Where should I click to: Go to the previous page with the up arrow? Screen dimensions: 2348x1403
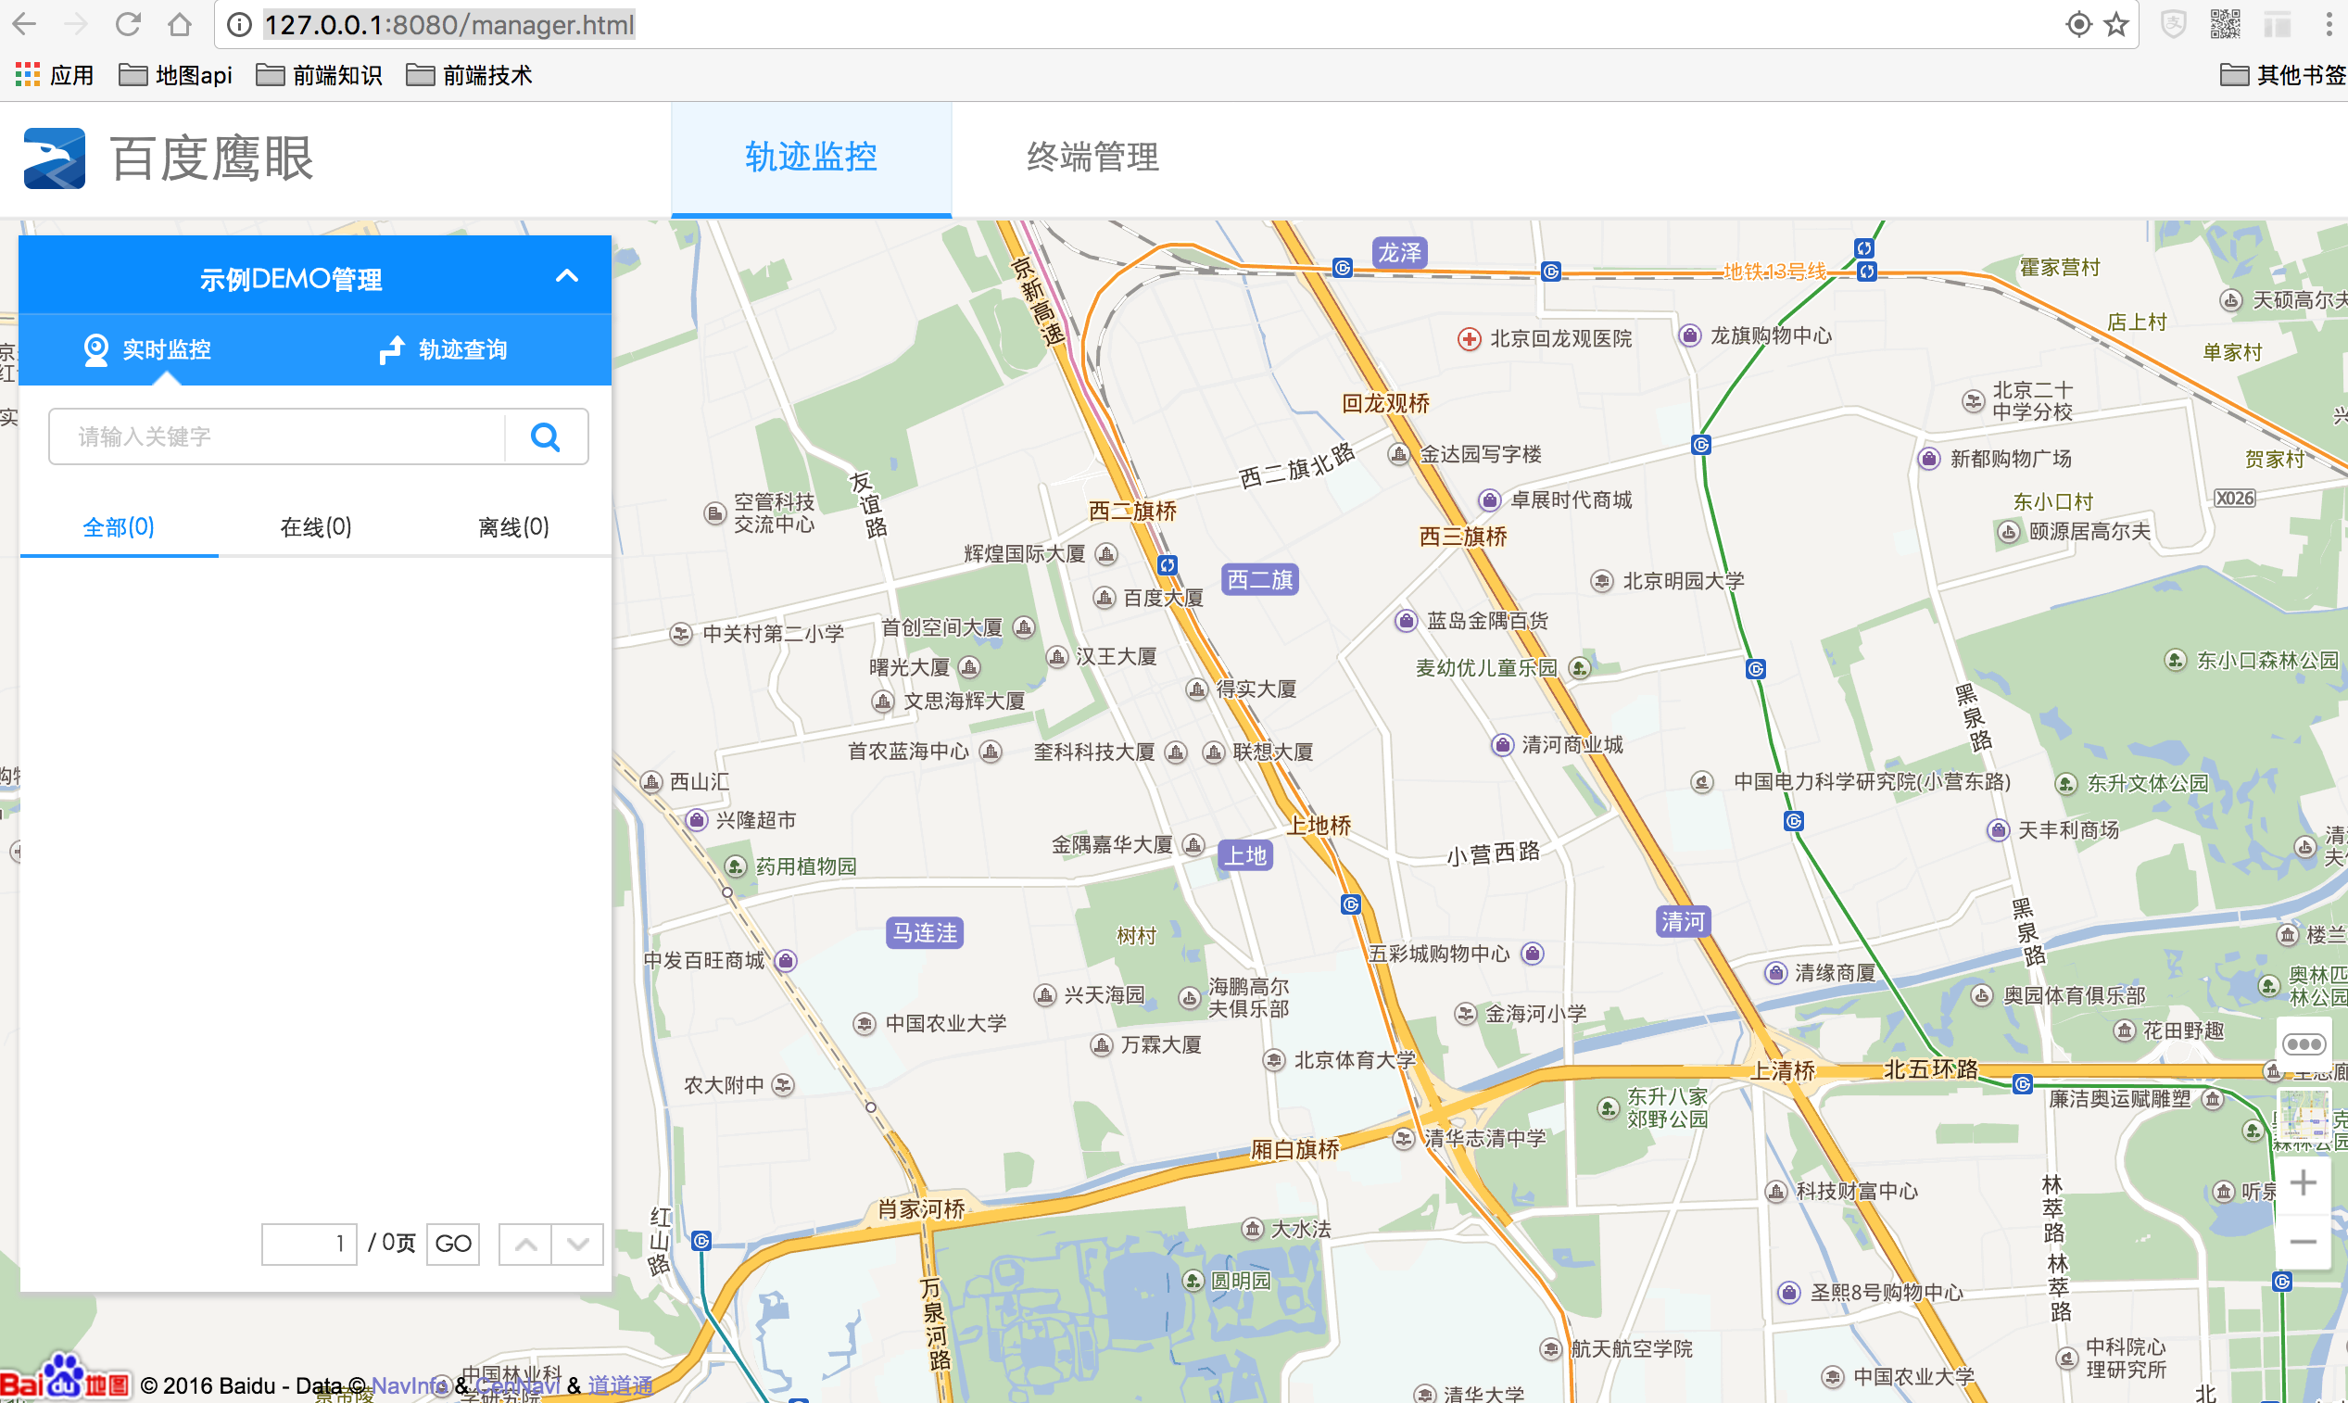(525, 1244)
